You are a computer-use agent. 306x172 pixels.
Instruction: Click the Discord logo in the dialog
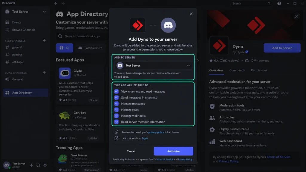168,25
